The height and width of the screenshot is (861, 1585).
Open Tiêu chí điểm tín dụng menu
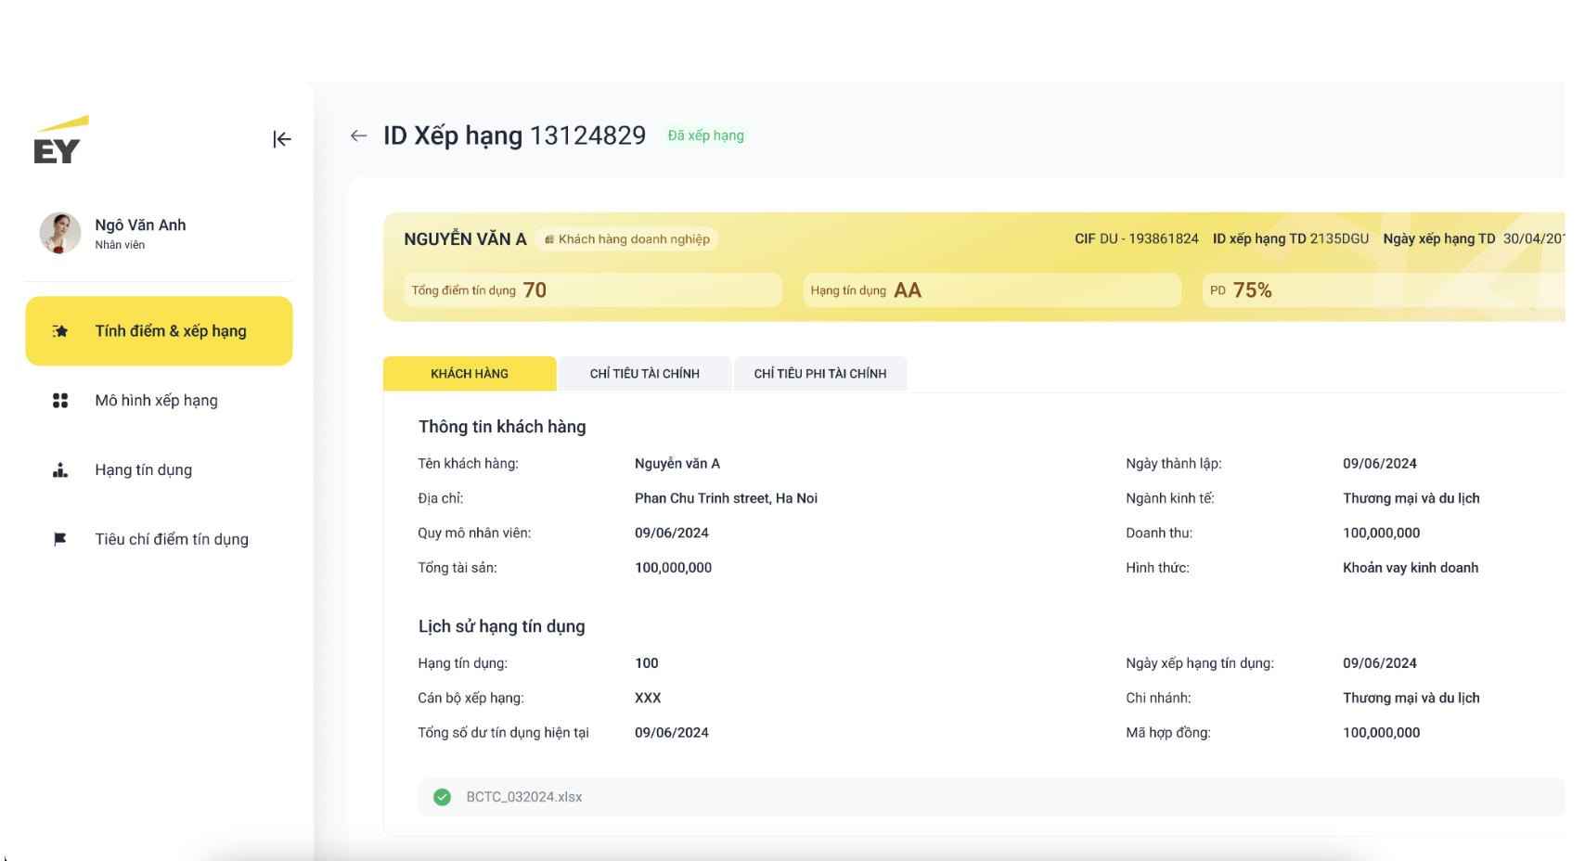click(159, 539)
